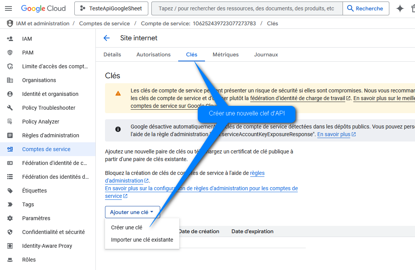Click the Paramètres gear icon
Viewport: 415px width, 270px height.
coord(10,218)
